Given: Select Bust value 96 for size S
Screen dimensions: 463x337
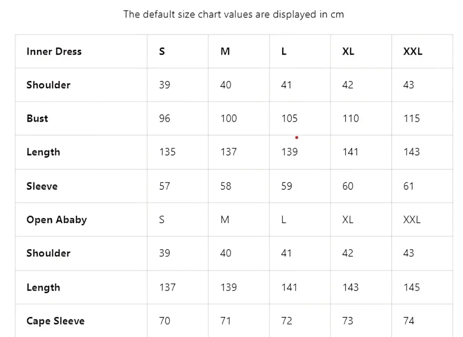Looking at the screenshot, I should pos(165,118).
